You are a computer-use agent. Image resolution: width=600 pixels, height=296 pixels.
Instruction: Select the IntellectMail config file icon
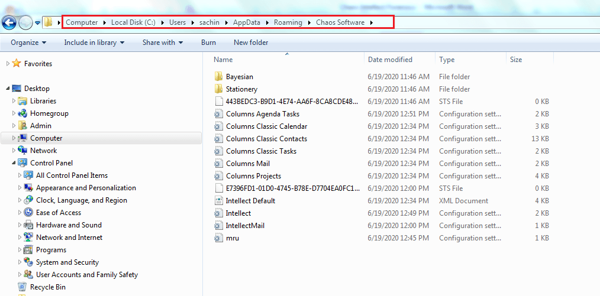[218, 225]
